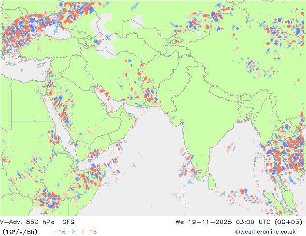306x236 pixels.
Task: Click the units label '(10⁹/s/6h)'
Action: tap(20, 232)
